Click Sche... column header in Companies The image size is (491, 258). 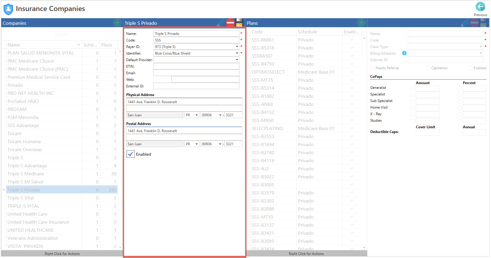tap(91, 45)
